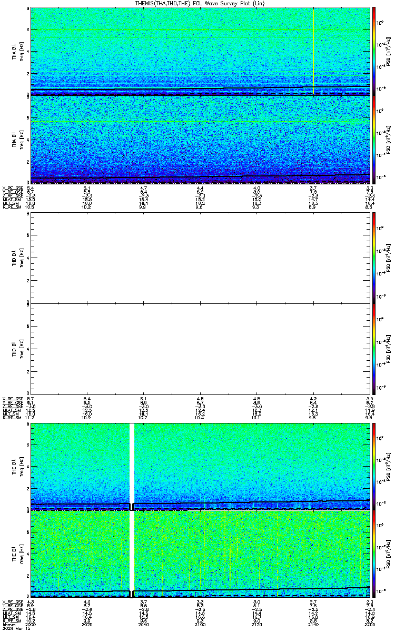Click the green horizontal line near 6 Hz in THA B⊥

[200, 29]
